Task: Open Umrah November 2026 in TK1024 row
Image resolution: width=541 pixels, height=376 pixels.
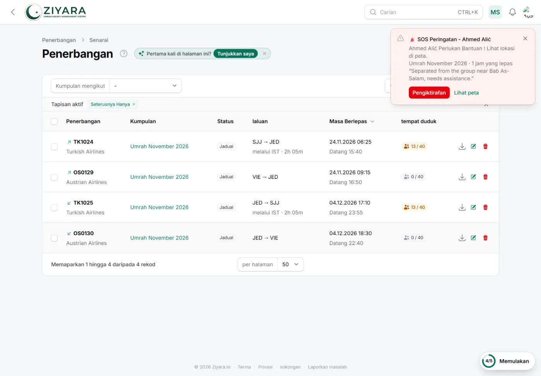Action: (x=159, y=147)
